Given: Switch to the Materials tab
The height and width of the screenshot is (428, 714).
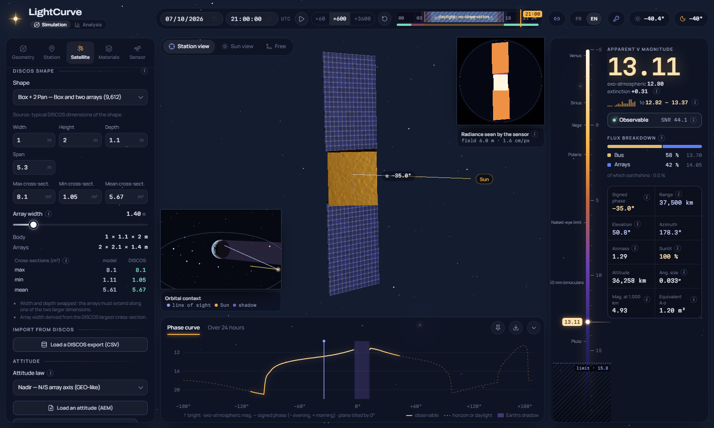Looking at the screenshot, I should 109,52.
